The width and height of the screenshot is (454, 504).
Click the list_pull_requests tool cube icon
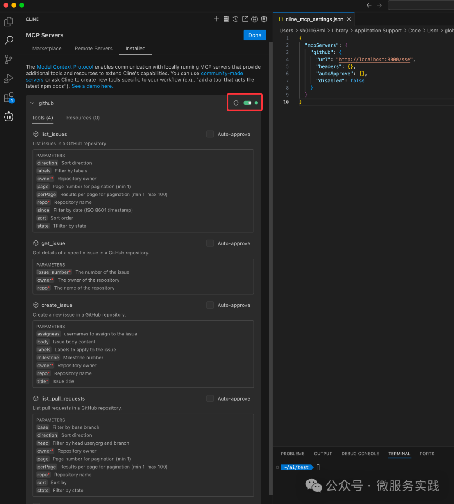coord(36,398)
